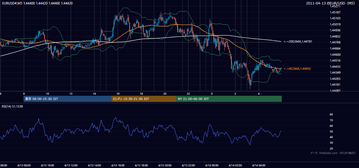Click price axis value 1.44936
The width and height of the screenshot is (359, 168).
pyautogui.click(x=335, y=30)
